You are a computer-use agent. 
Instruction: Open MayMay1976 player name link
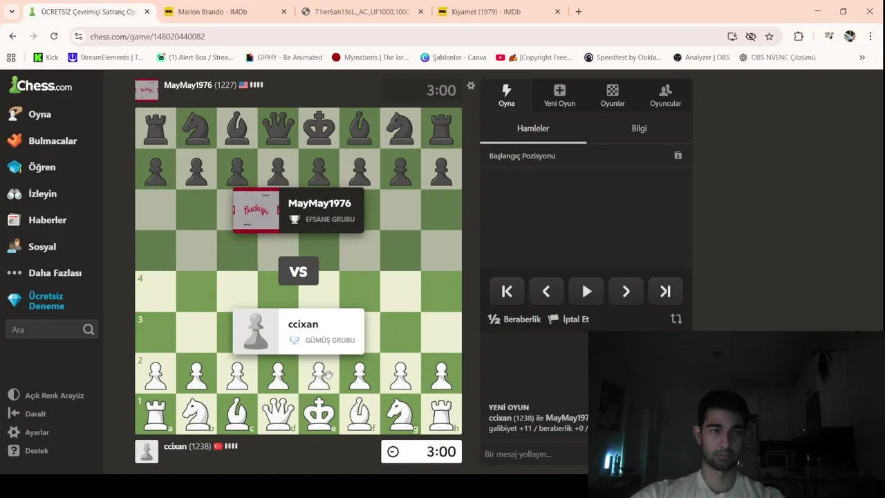187,85
